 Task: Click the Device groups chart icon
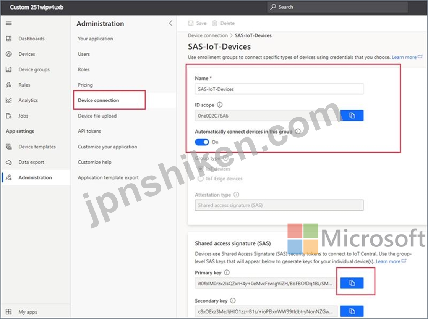coord(9,69)
